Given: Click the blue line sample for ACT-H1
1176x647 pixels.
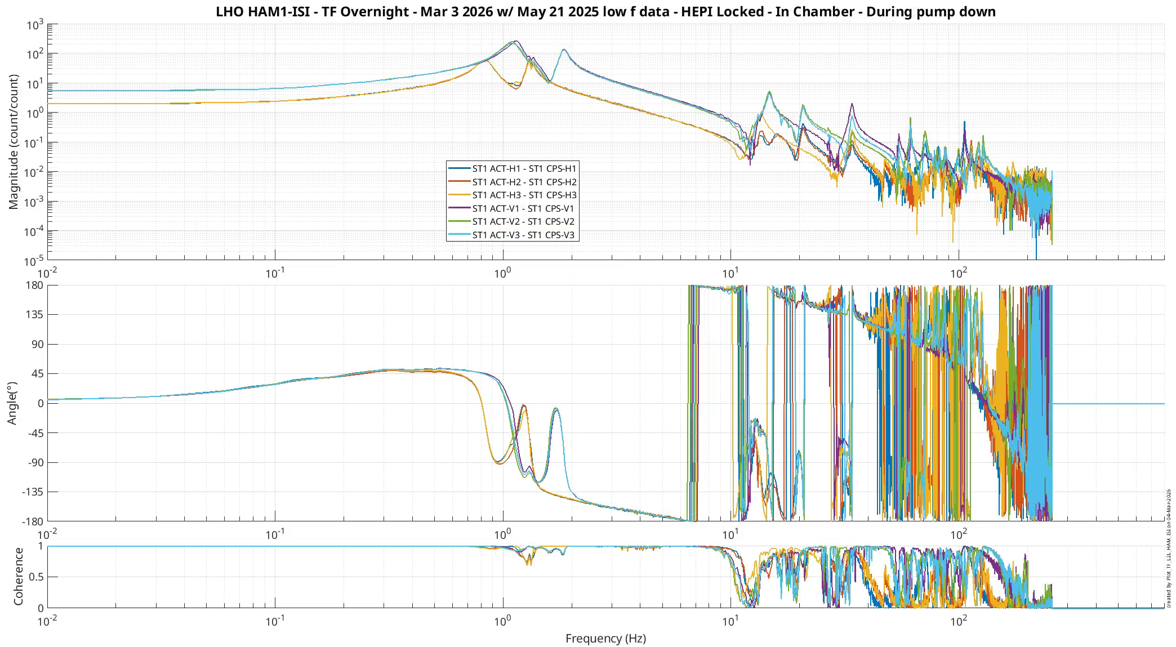Looking at the screenshot, I should (459, 168).
